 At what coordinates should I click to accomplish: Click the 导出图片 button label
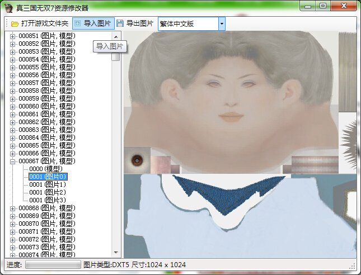(139, 23)
